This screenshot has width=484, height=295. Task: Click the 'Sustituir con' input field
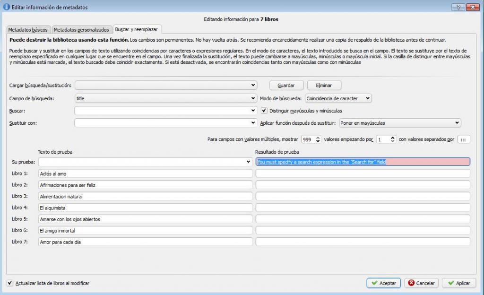click(163, 123)
